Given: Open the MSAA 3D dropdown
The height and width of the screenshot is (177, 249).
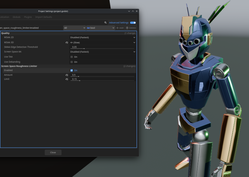Looking at the screenshot, I should 103,42.
